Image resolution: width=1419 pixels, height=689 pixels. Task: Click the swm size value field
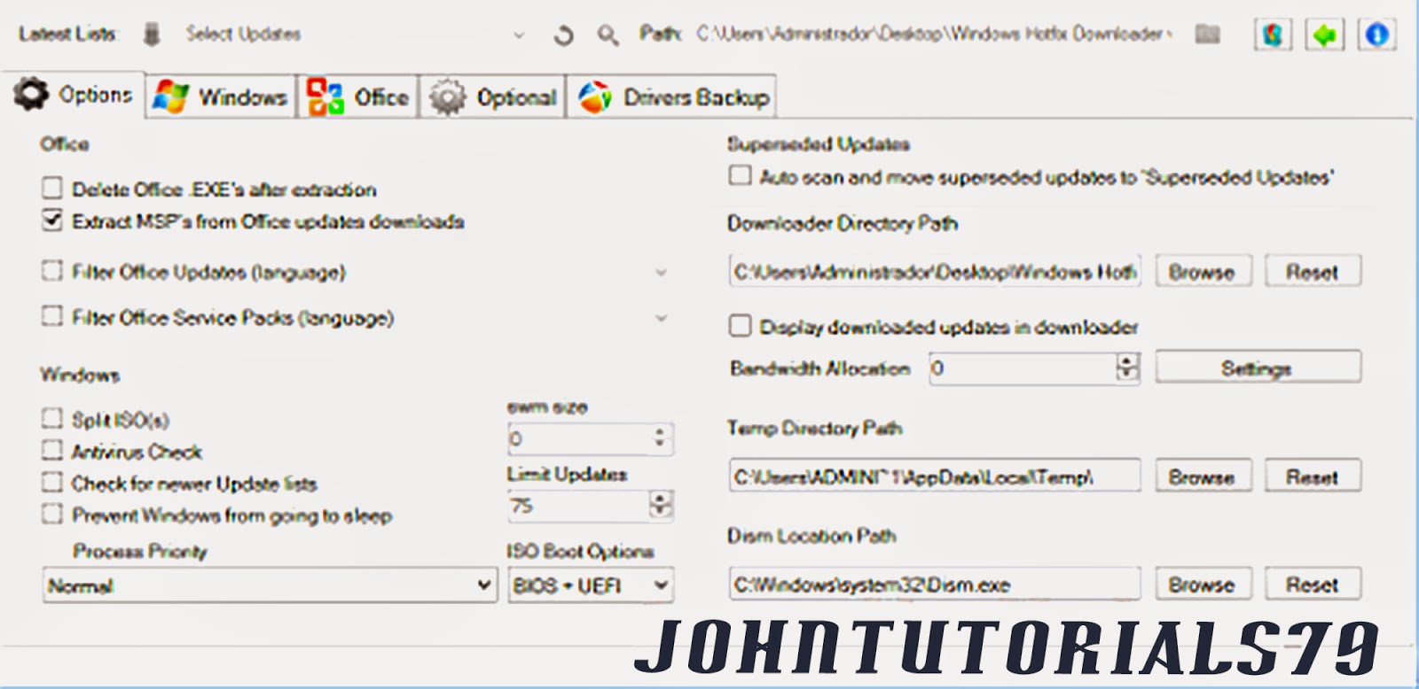click(579, 437)
